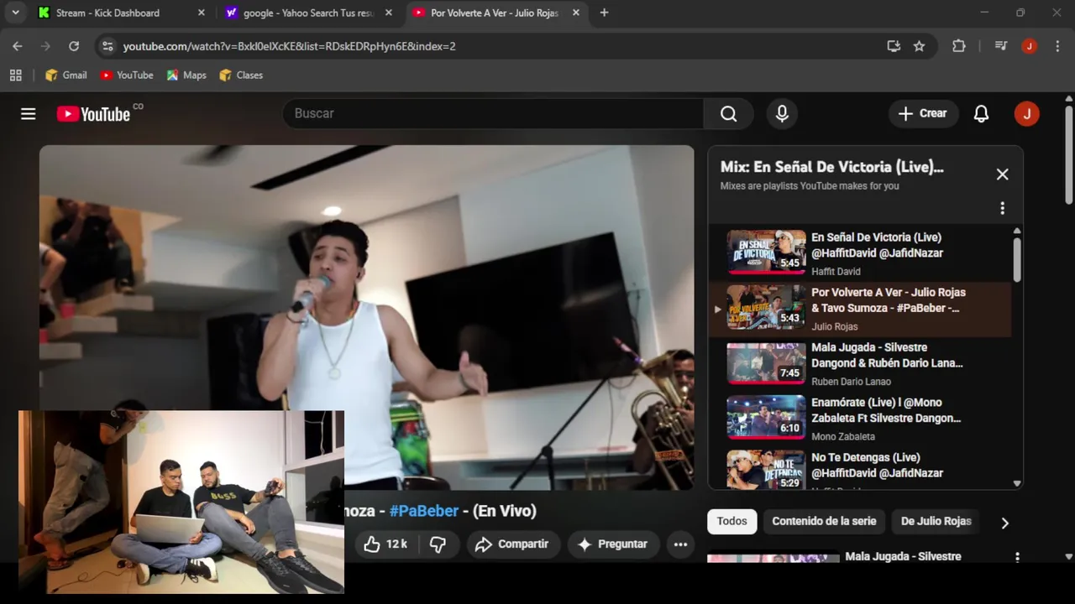Open more actions ellipsis under video

(680, 544)
